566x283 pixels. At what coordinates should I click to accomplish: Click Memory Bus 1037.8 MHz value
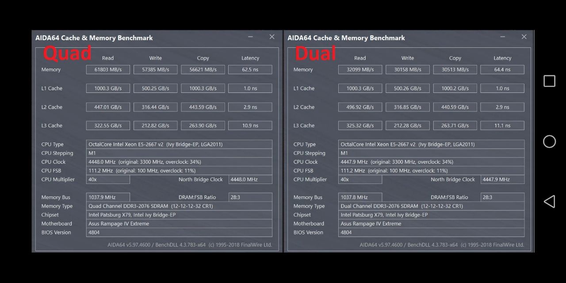360,197
